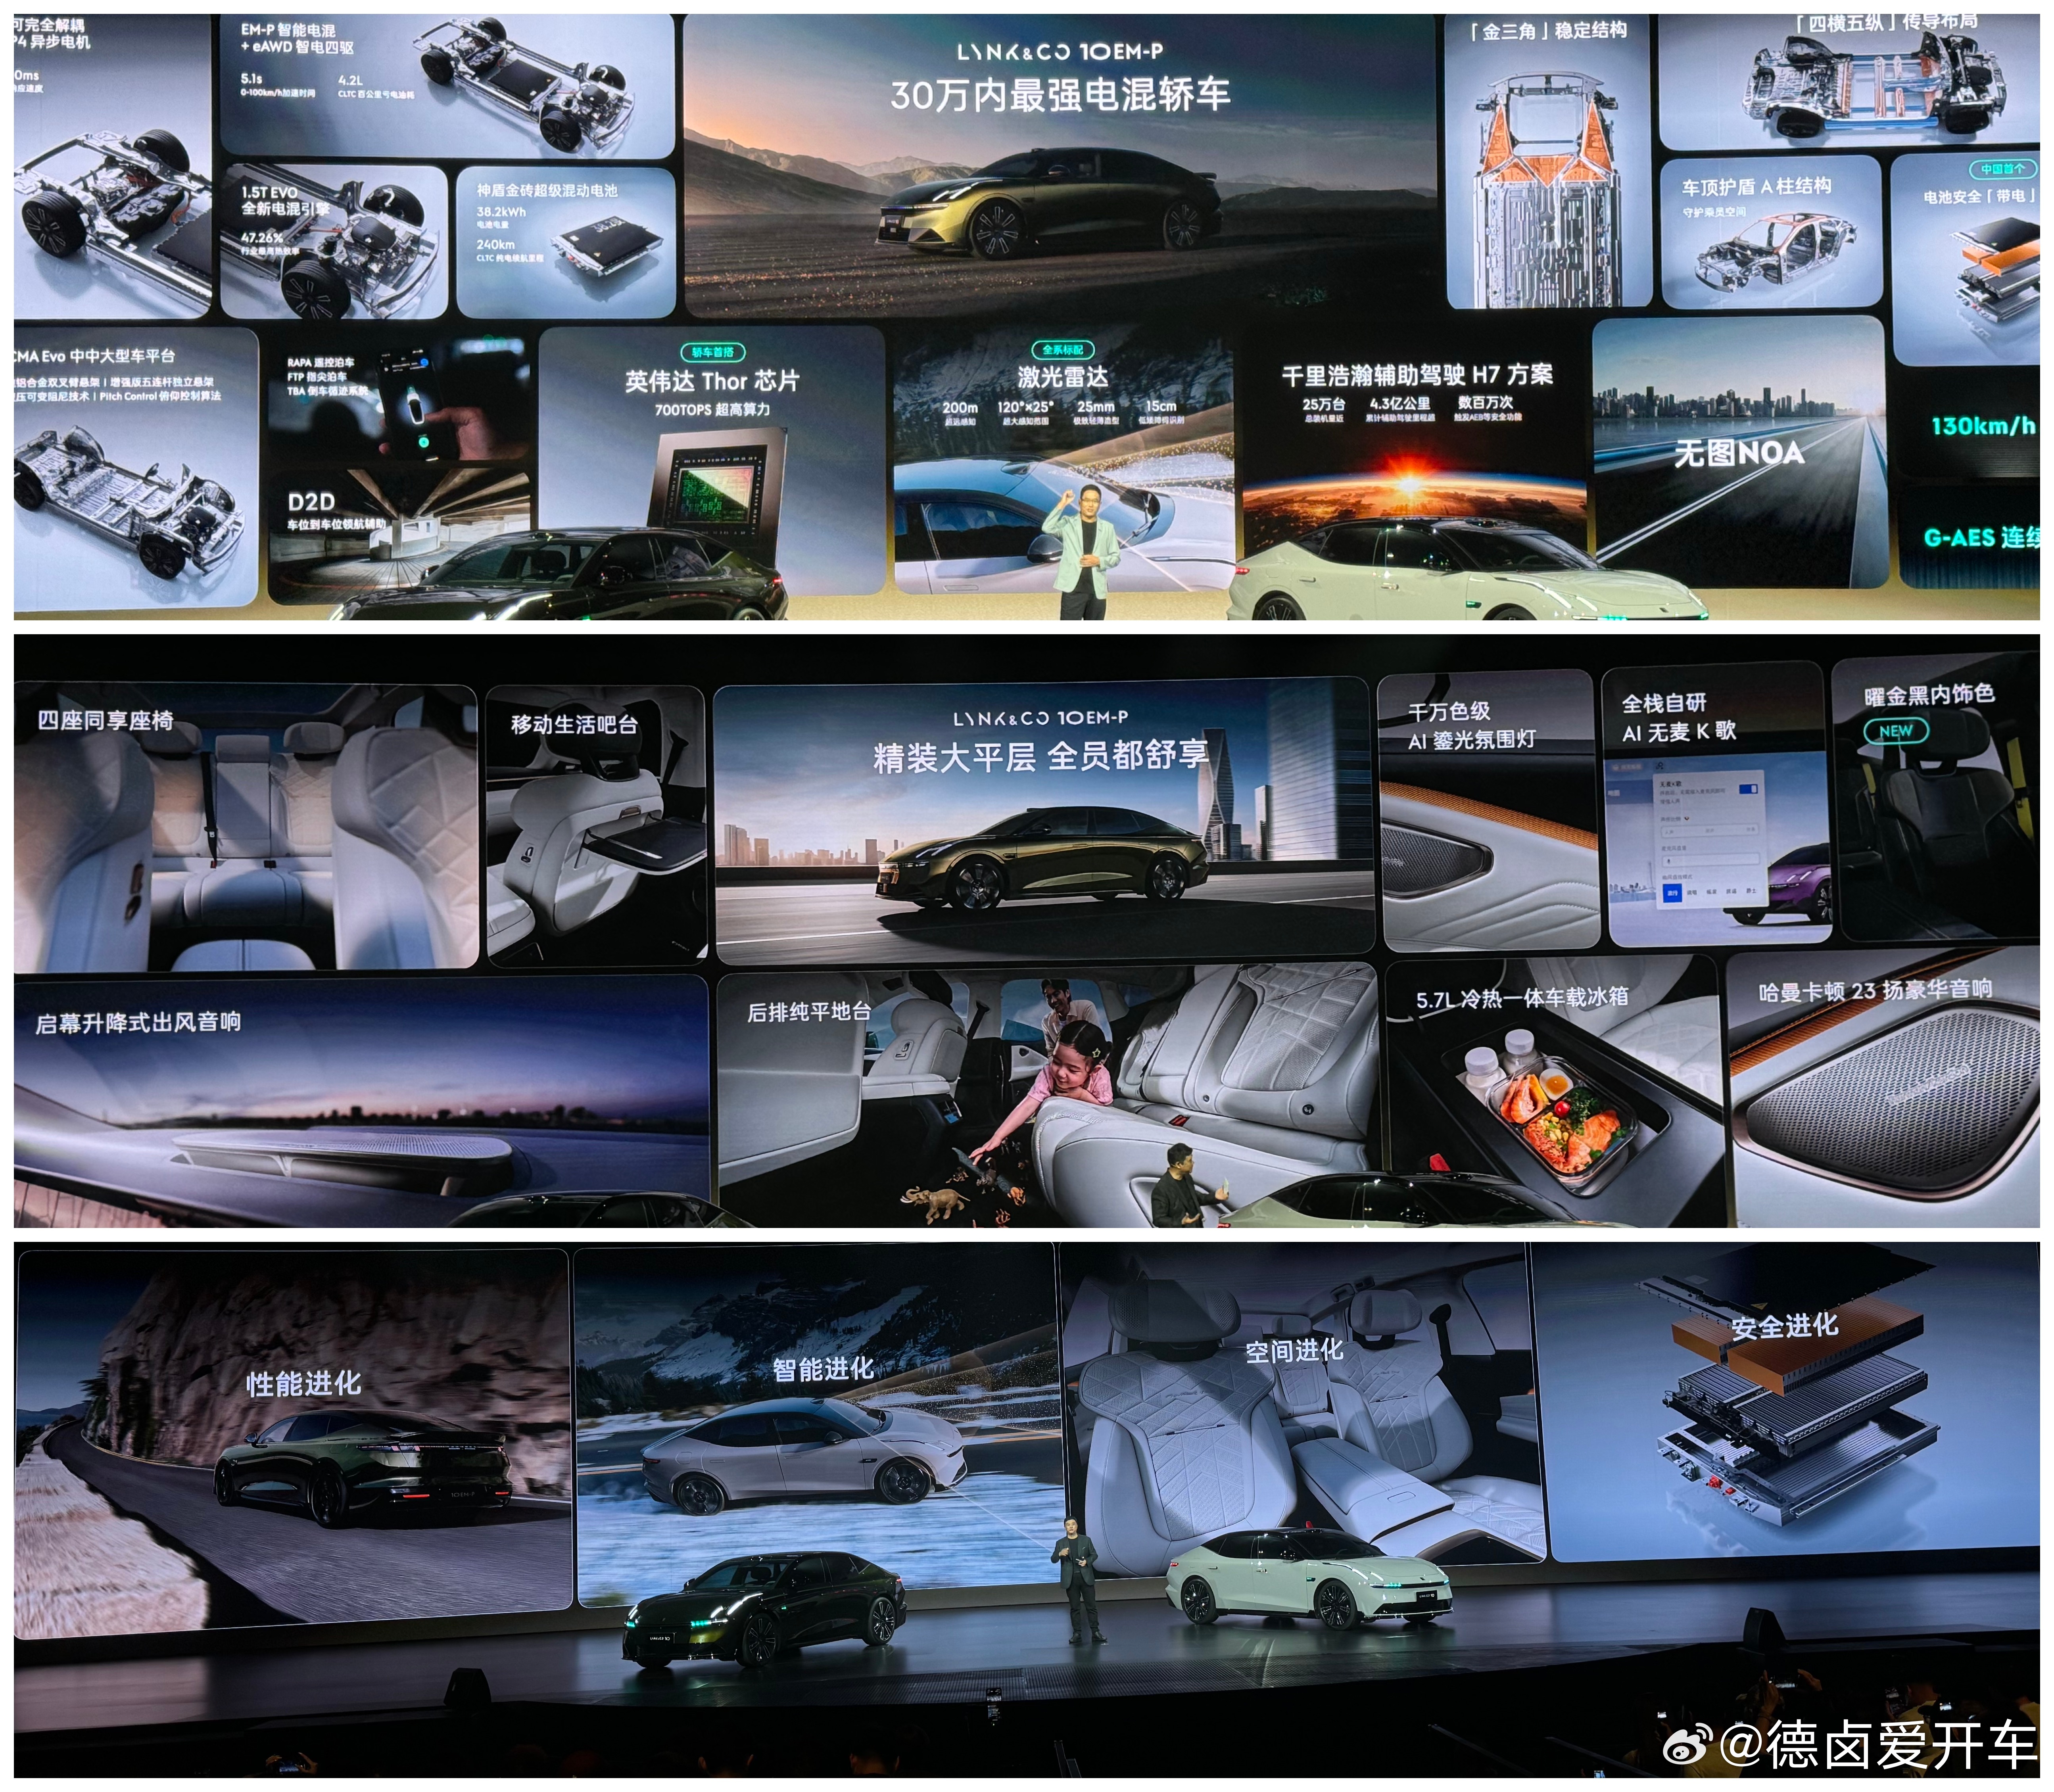Click the '全栈自研 AI 无麦 K 歌' label

coord(1680,718)
